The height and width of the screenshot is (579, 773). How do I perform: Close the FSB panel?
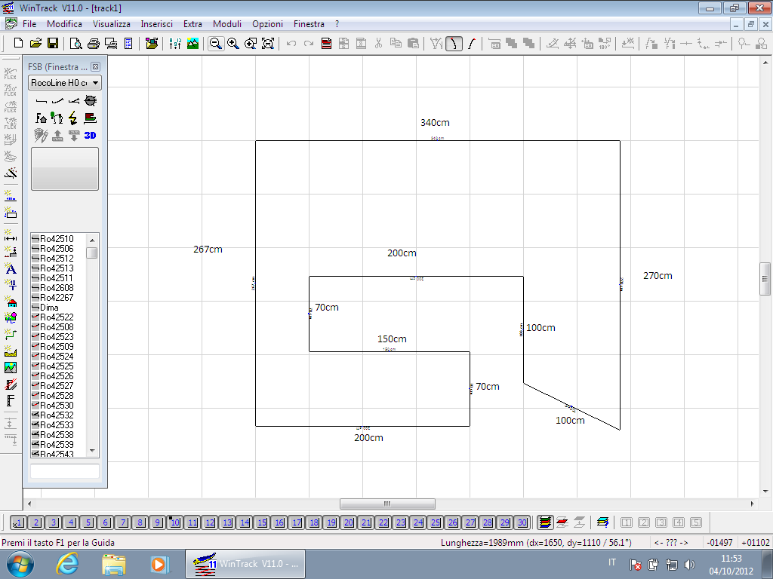(x=96, y=67)
